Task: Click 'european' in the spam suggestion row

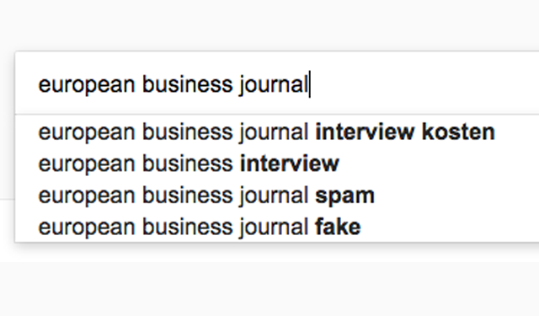Action: pos(86,196)
